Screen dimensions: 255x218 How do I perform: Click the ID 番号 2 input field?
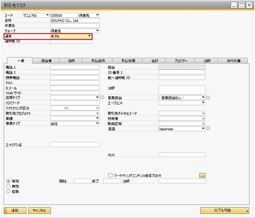pos(182,72)
